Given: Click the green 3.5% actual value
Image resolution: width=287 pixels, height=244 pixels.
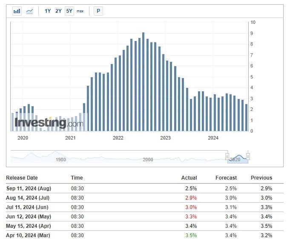Looking at the screenshot, I should click(x=191, y=235).
